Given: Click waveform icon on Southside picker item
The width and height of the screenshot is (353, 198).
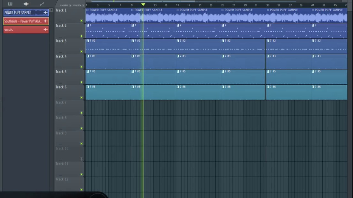Looking at the screenshot, I should pyautogui.click(x=46, y=21).
